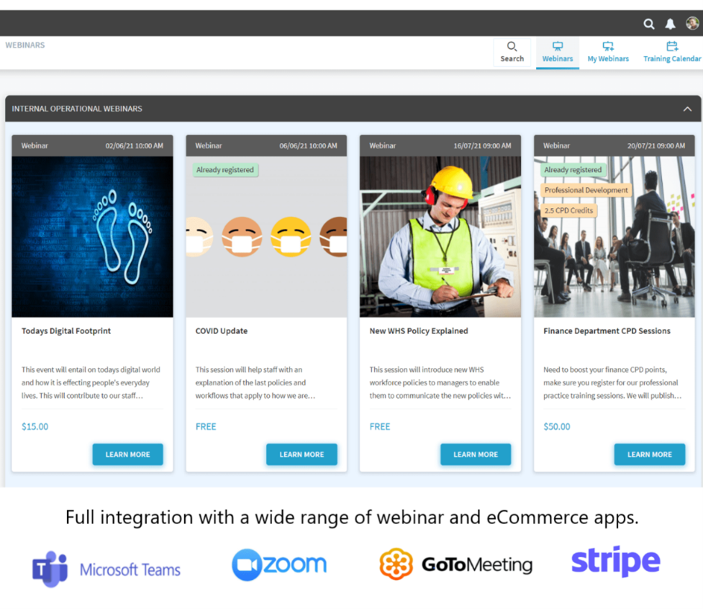Click FREE price on COVID Update card

(206, 426)
